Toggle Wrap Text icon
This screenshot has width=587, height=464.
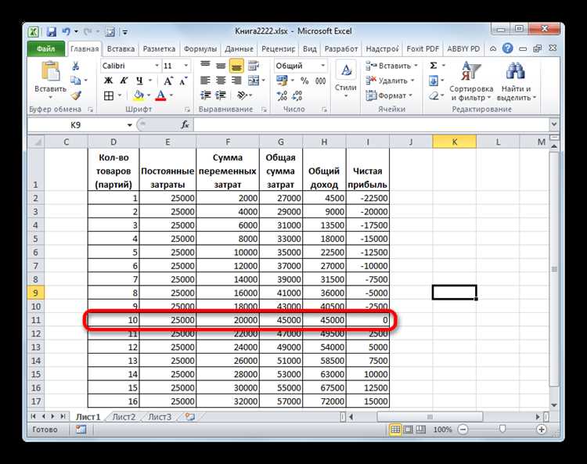[x=254, y=66]
